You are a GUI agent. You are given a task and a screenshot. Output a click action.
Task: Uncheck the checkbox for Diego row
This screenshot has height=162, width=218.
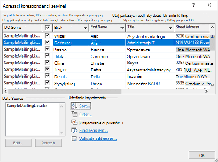(x=47, y=83)
